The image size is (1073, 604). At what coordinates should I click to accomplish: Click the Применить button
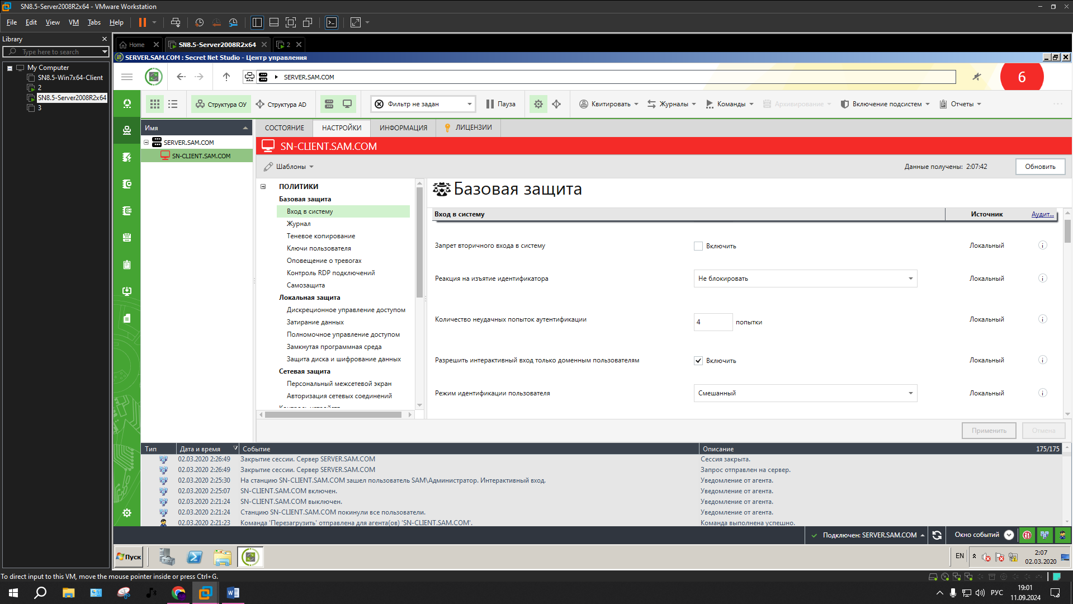tap(989, 431)
